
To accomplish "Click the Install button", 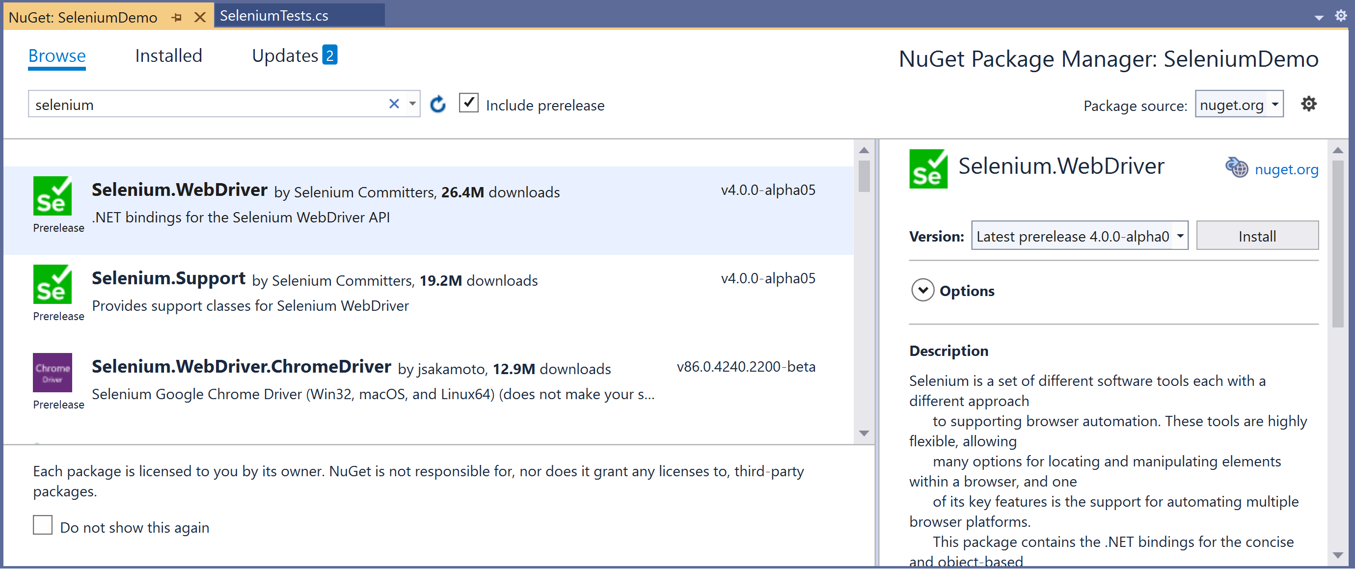I will point(1257,236).
